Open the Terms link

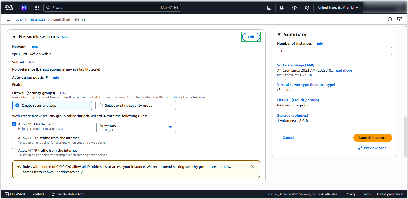click(366, 194)
